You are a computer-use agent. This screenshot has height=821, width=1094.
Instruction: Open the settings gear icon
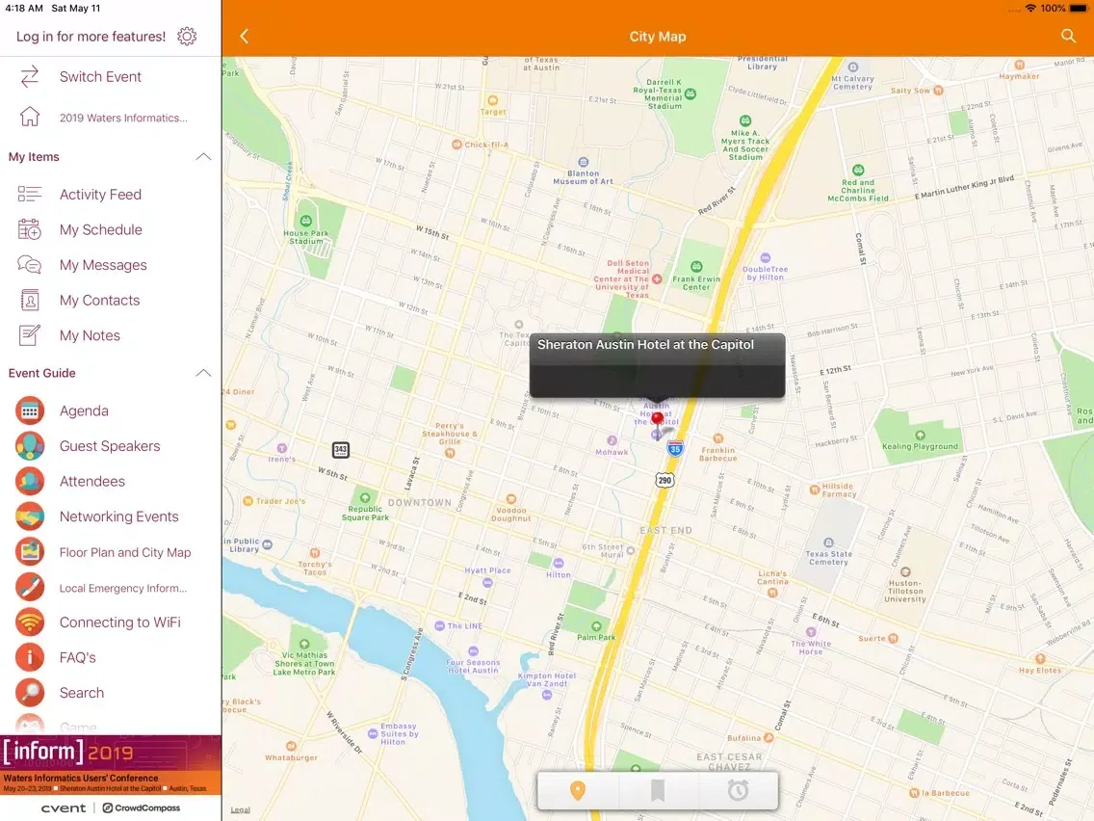tap(187, 37)
